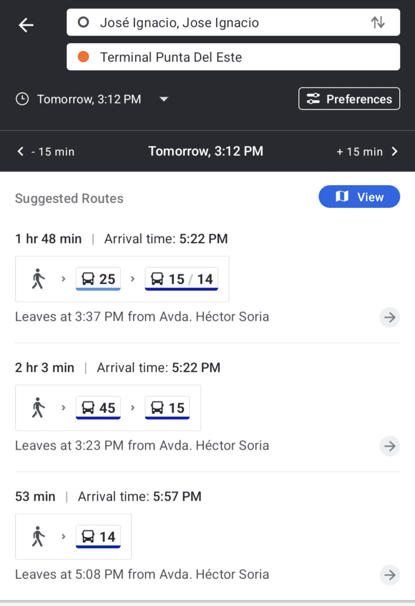Tap the back arrow icon
This screenshot has height=606, width=415.
[26, 25]
